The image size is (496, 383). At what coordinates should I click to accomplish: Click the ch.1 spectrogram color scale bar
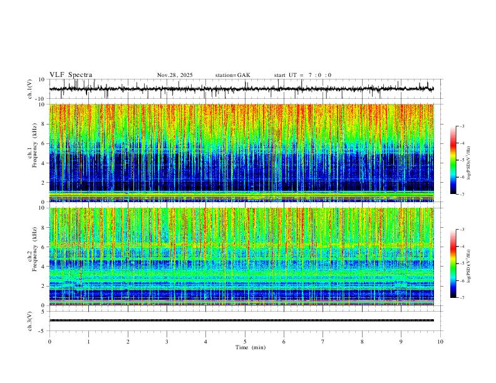(x=453, y=160)
